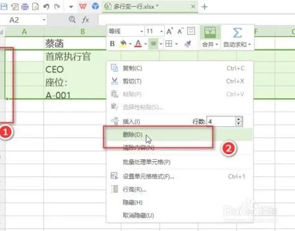
Task: Click the save icon in the quick toolbar
Action: point(4,6)
